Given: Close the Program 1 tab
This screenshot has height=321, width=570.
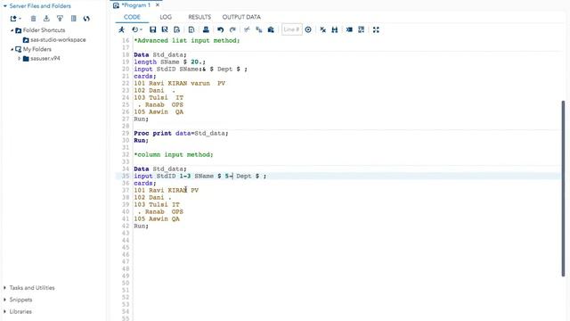Looking at the screenshot, I should pyautogui.click(x=158, y=5).
